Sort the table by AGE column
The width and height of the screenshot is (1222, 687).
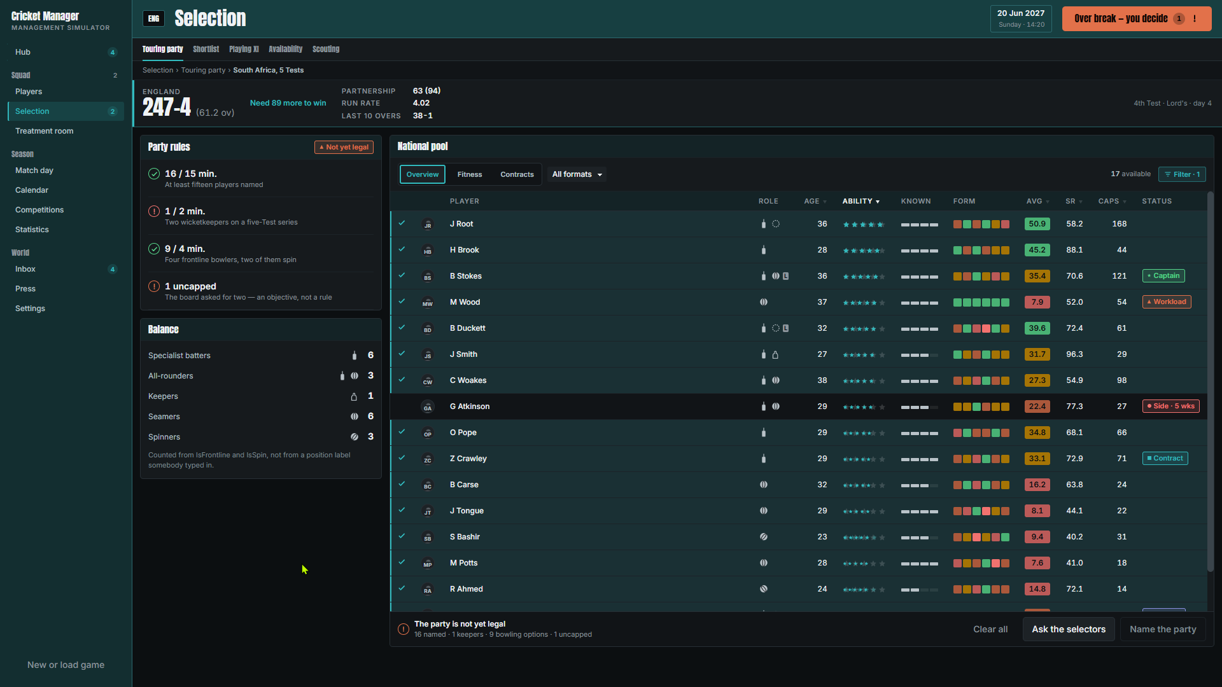coord(815,201)
